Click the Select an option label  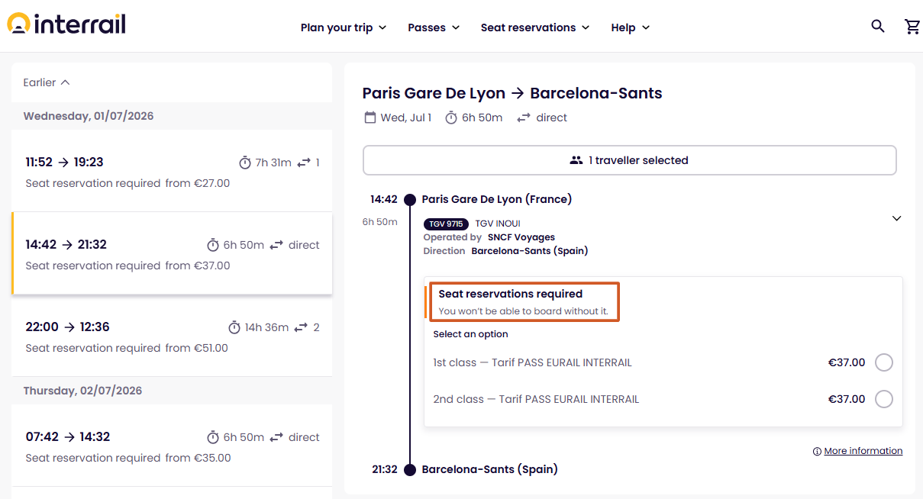(470, 334)
